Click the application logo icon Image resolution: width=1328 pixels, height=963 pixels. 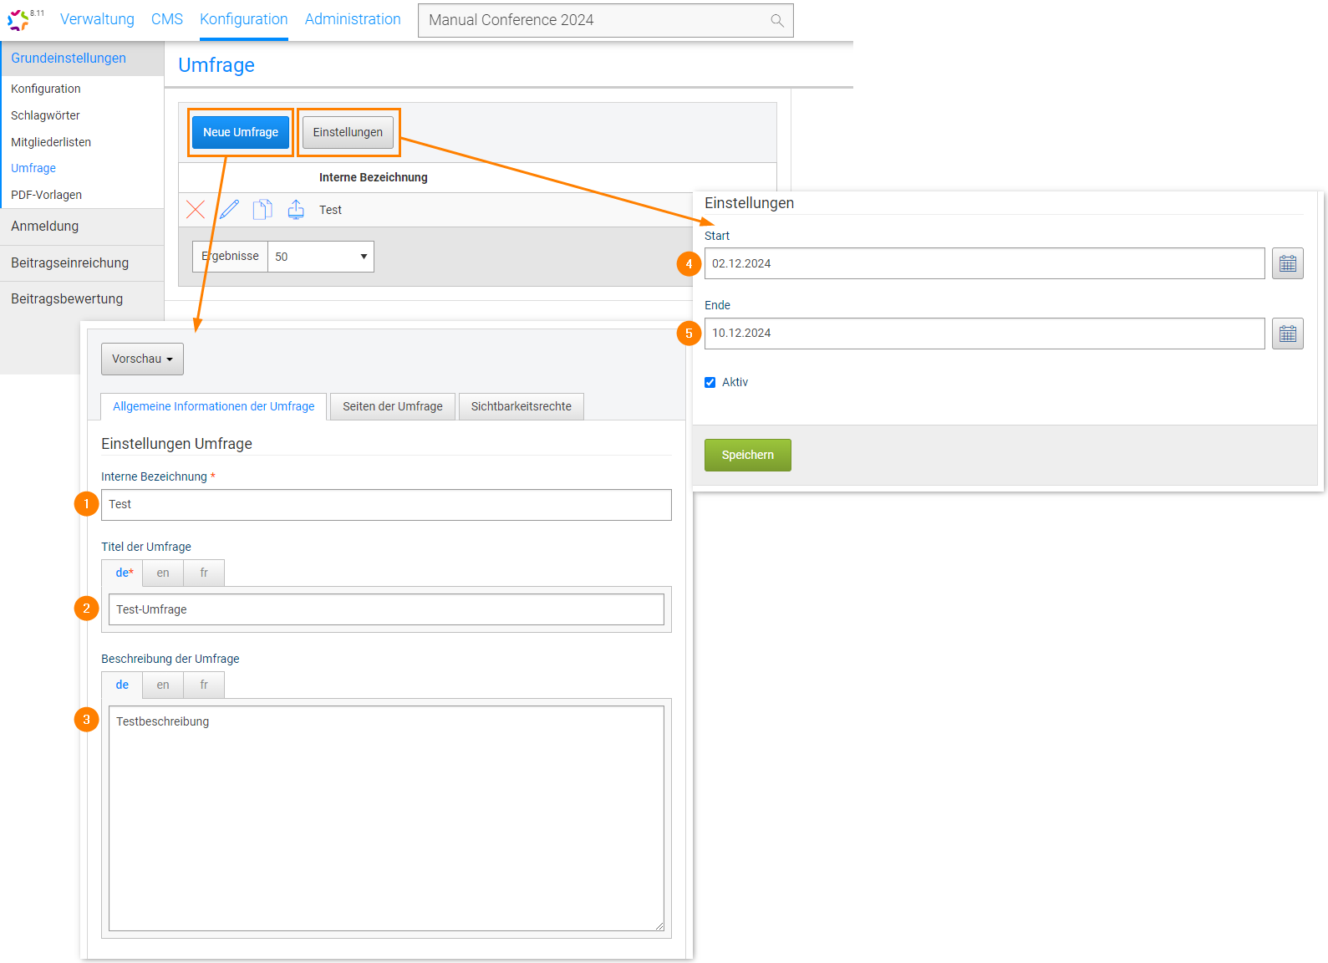18,20
